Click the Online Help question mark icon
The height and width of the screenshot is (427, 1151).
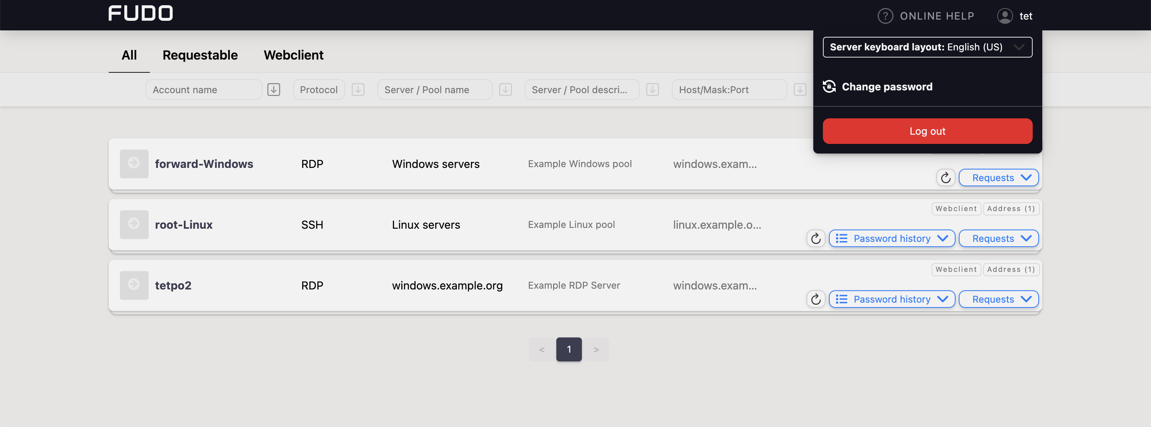pyautogui.click(x=885, y=16)
